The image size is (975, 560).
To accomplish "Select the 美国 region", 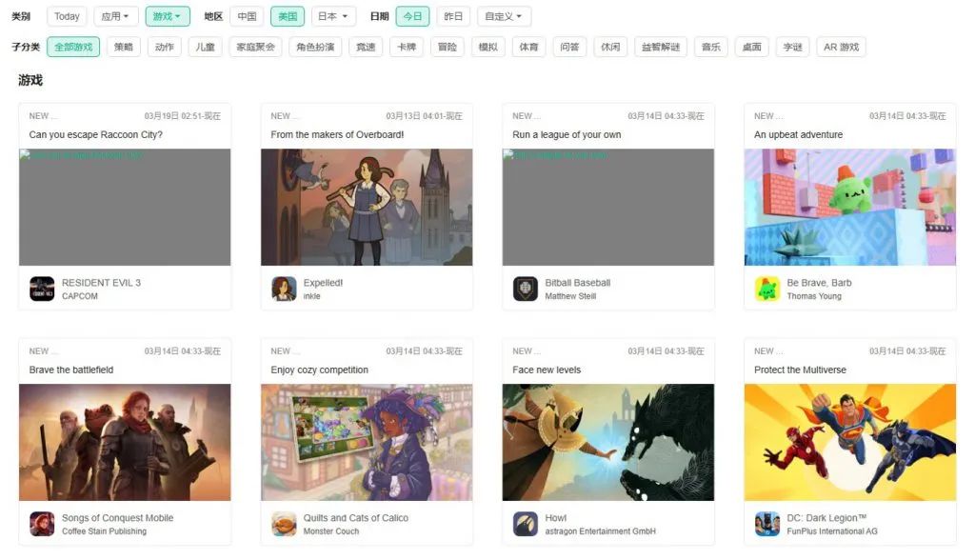I will click(288, 16).
